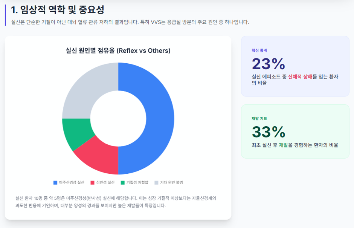Click the highlighted green 재발 text

[x=283, y=145]
